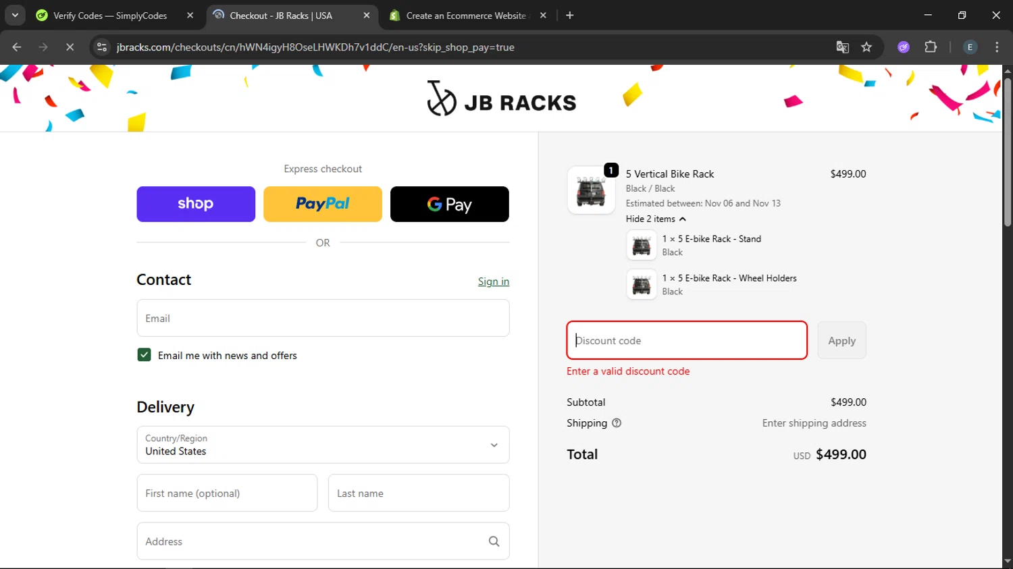Click the Sign in link

(x=494, y=281)
